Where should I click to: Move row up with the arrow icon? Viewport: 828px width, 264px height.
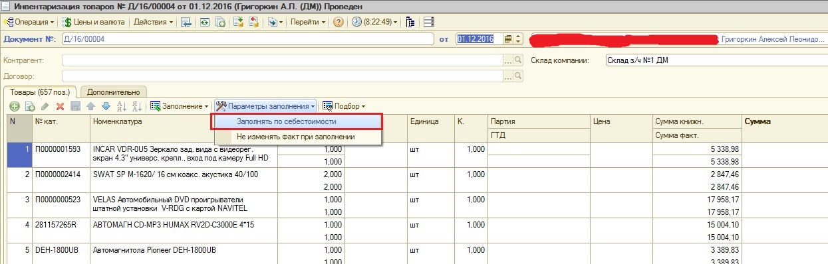click(x=91, y=106)
